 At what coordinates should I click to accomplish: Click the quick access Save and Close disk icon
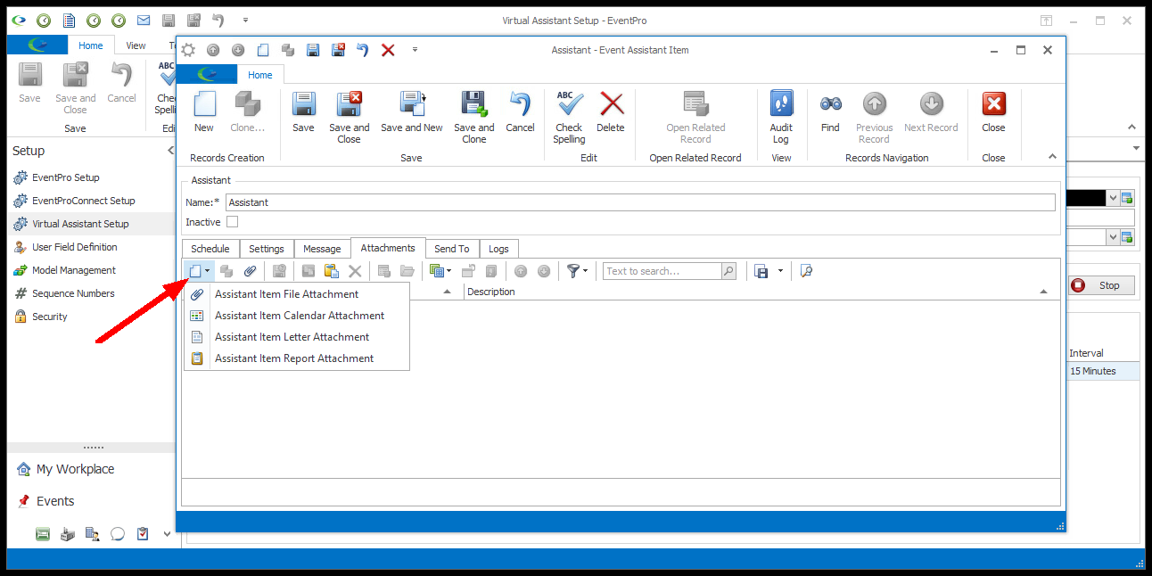point(338,51)
